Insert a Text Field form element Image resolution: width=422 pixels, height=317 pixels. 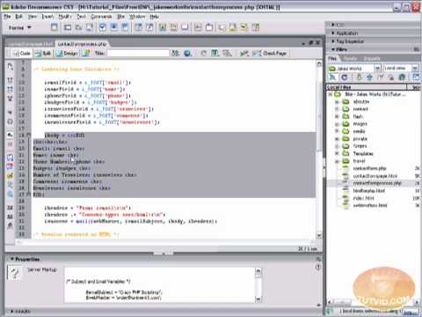click(x=68, y=27)
